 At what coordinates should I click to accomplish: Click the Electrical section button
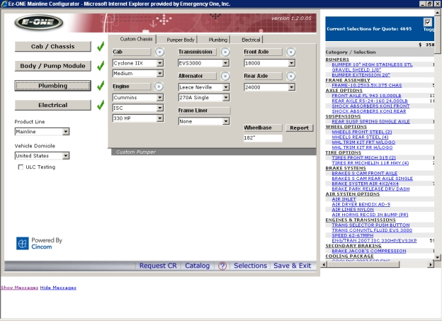tap(53, 105)
